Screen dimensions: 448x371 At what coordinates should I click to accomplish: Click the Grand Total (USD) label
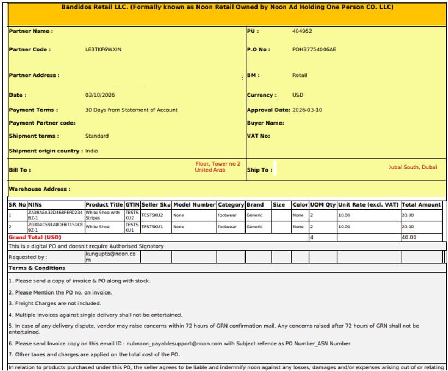click(x=35, y=238)
